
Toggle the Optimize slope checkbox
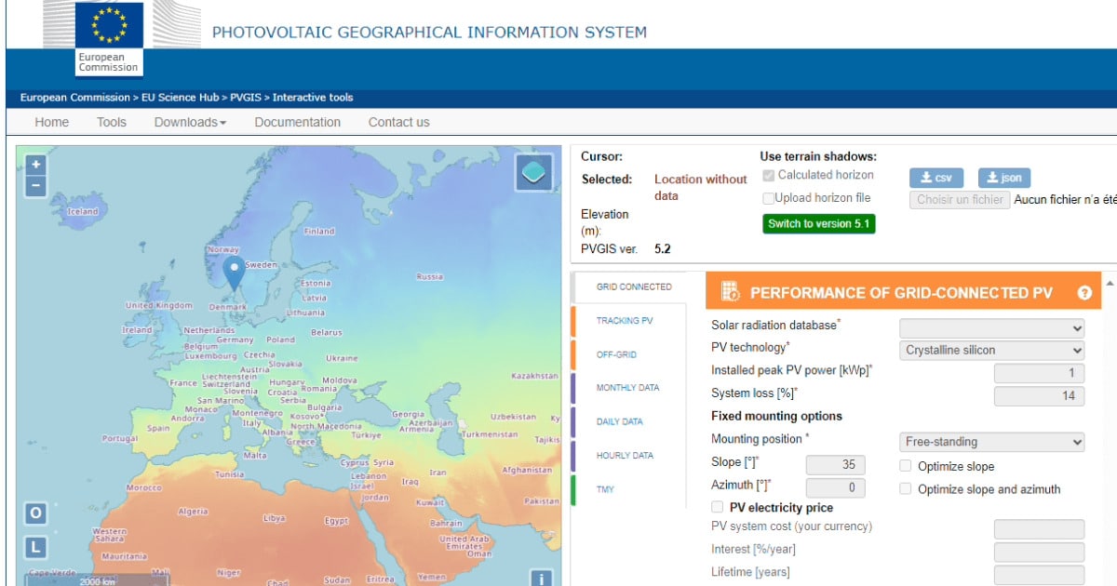pyautogui.click(x=906, y=464)
